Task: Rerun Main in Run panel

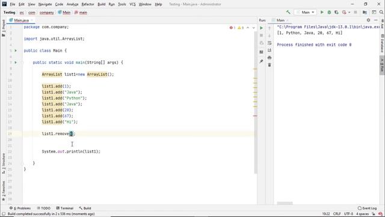Action: click(261, 28)
